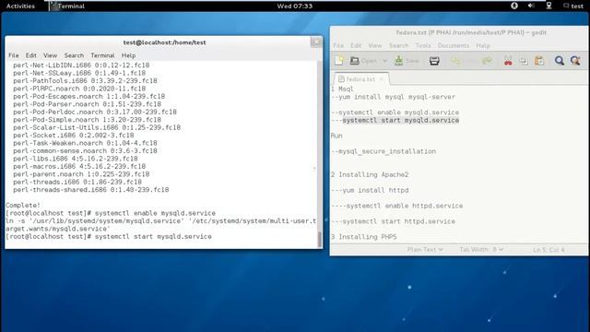Open the gedit Help menu
590x332 pixels.
pyautogui.click(x=483, y=45)
